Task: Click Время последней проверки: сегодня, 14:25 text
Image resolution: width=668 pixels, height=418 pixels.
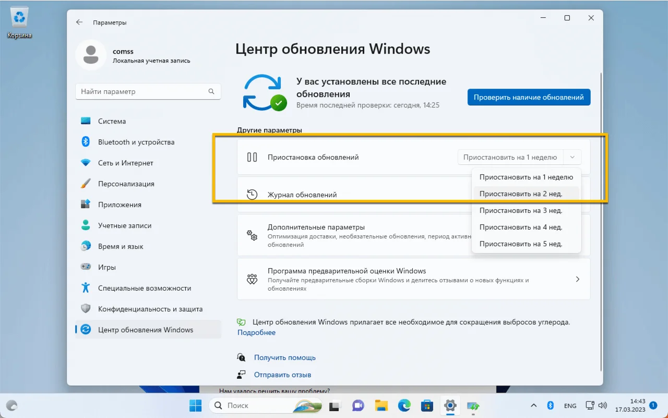Action: [x=368, y=105]
